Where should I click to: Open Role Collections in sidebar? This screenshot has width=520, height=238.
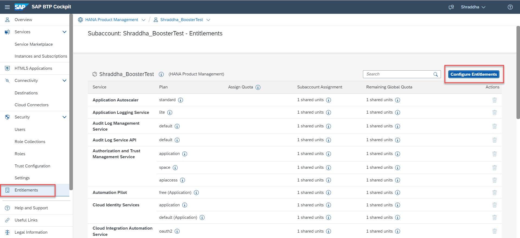[30, 142]
